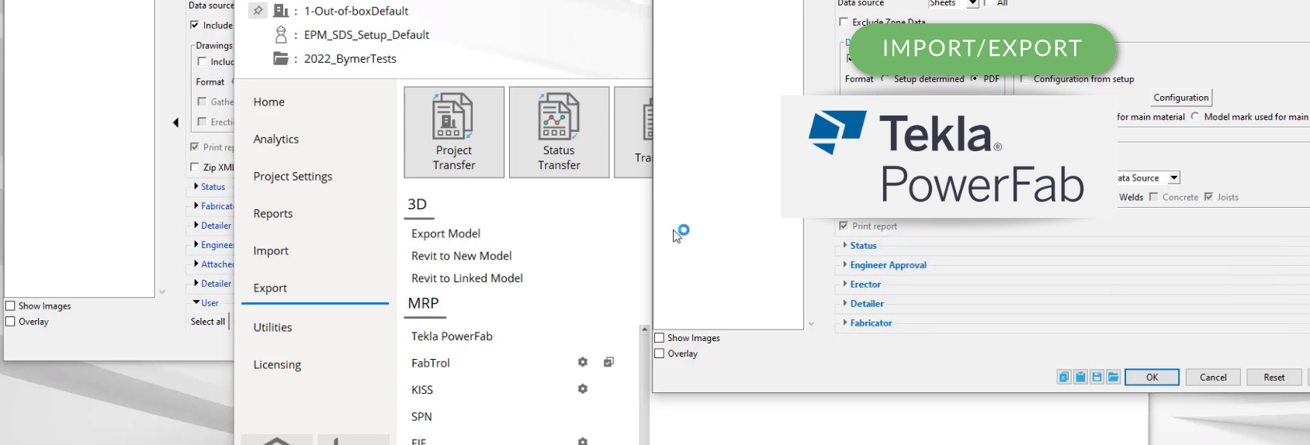Screen dimensions: 1310x445
Task: Expand the Attache section in left window
Action: click(196, 264)
